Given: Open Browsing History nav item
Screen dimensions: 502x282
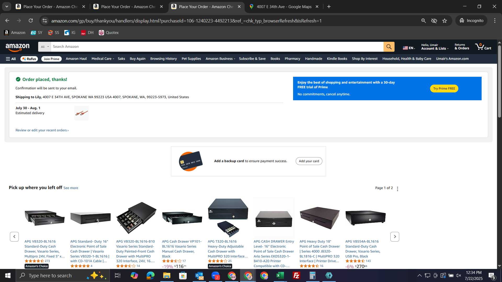Looking at the screenshot, I should coord(163,59).
